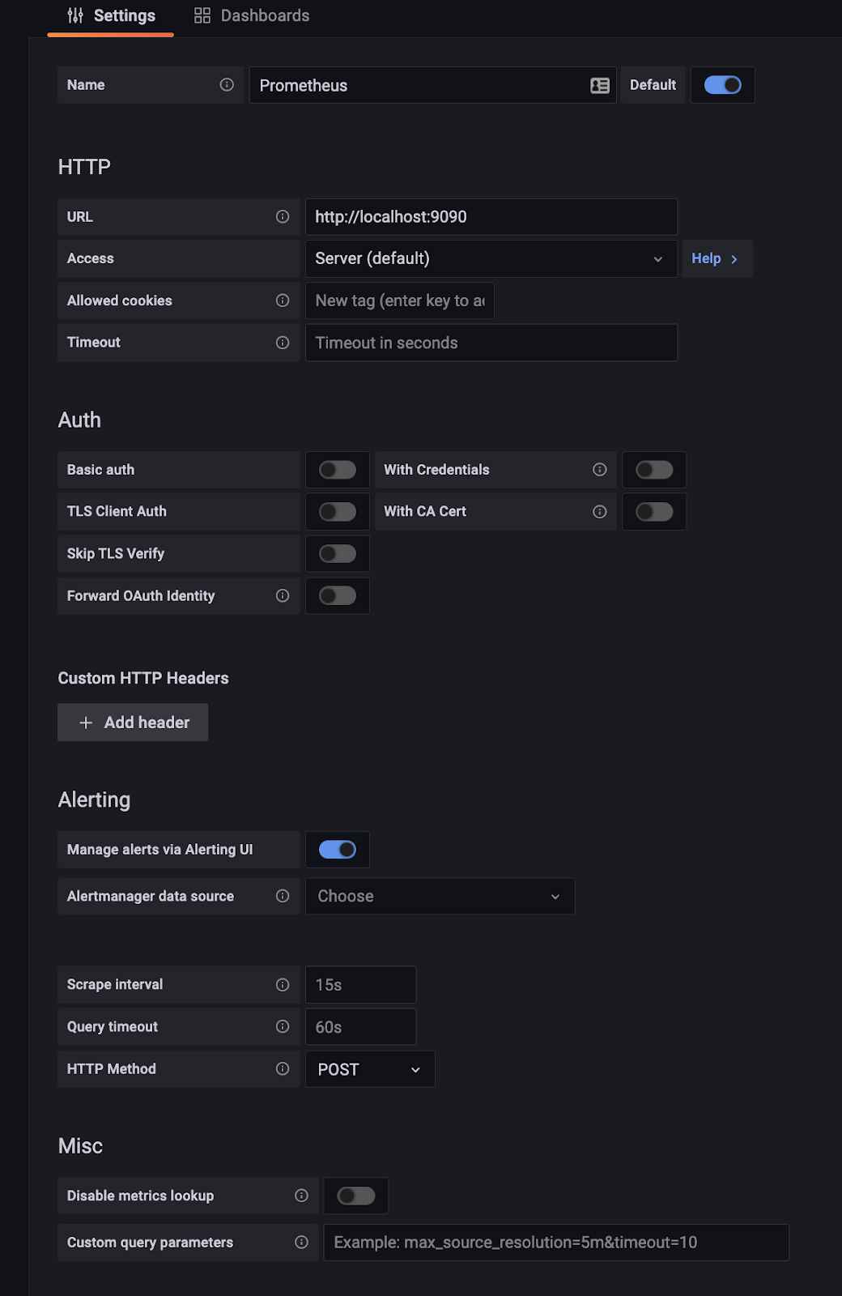Click the contact card icon in Name field
This screenshot has height=1296, width=842.
point(600,86)
